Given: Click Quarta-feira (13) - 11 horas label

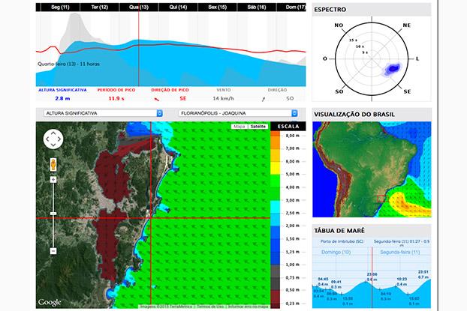Looking at the screenshot, I should [69, 64].
